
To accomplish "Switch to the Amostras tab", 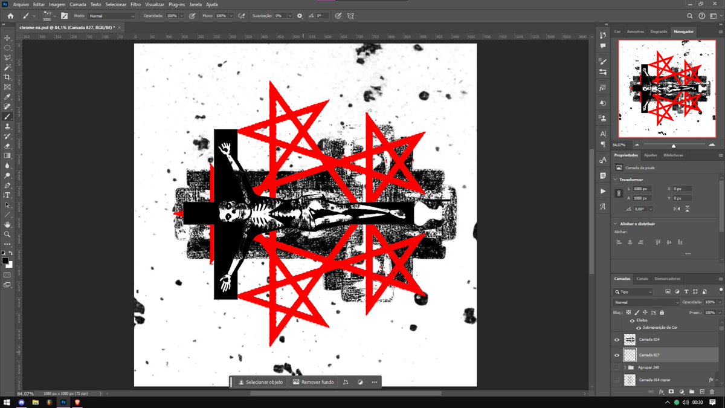I will coord(636,31).
